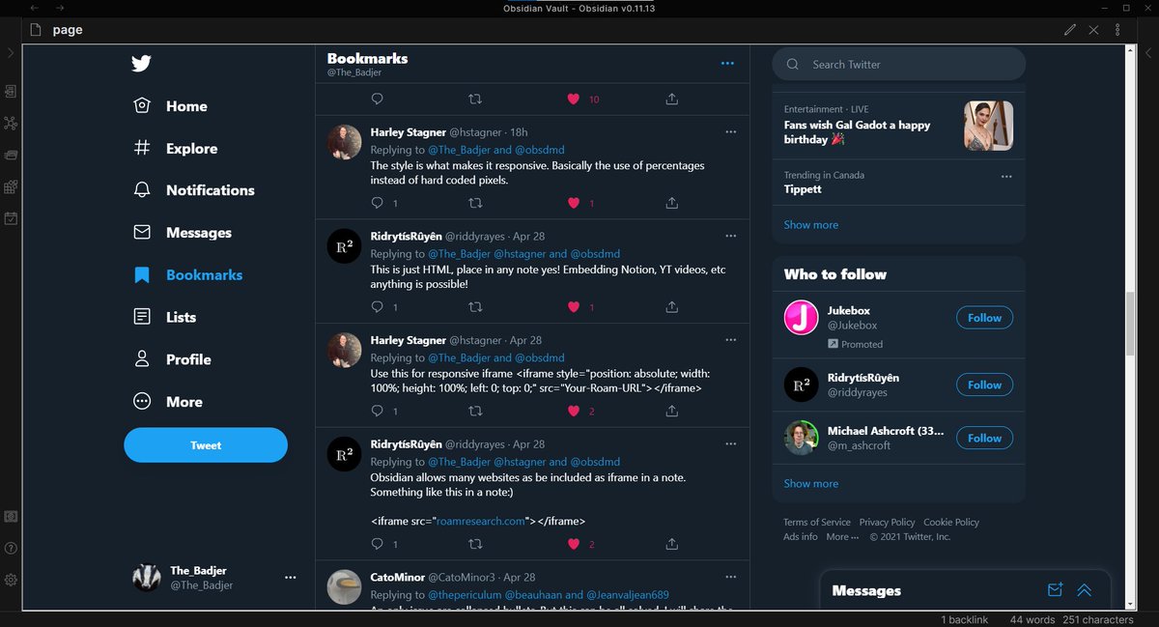Open Bookmarks header more options
The height and width of the screenshot is (627, 1159).
pos(727,64)
